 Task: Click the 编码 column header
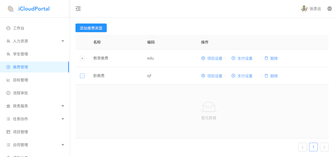click(x=151, y=42)
